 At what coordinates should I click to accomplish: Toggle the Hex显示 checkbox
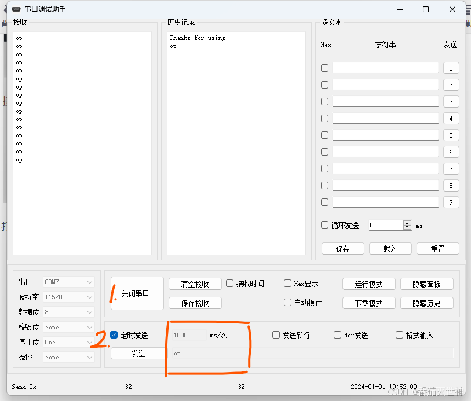[287, 284]
